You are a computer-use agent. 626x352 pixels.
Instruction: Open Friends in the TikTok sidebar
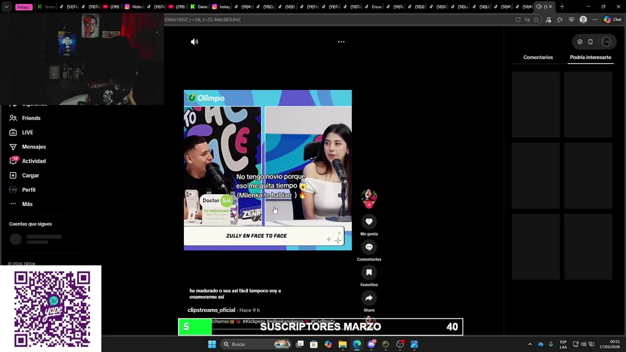[x=31, y=118]
